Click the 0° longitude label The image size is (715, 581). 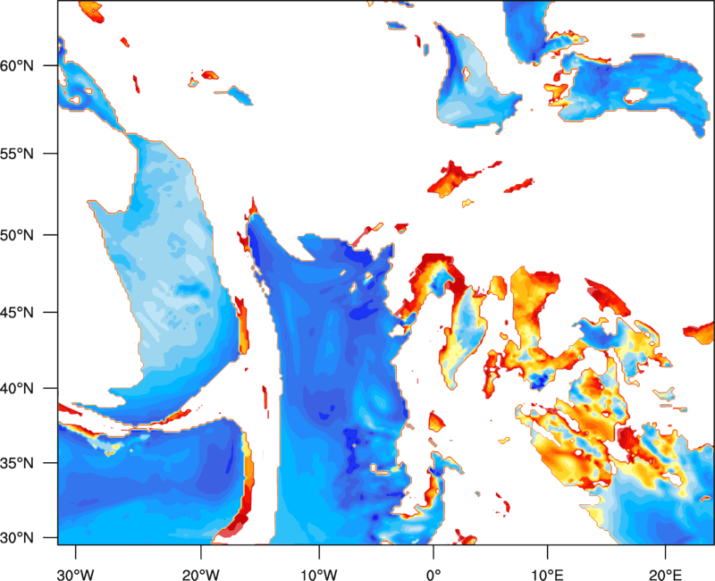(x=433, y=575)
